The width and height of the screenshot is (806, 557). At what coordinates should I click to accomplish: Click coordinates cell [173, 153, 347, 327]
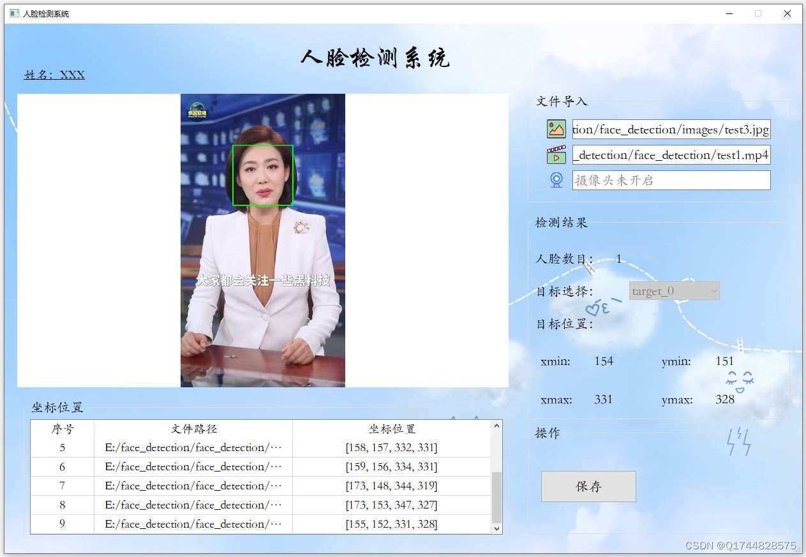click(392, 505)
